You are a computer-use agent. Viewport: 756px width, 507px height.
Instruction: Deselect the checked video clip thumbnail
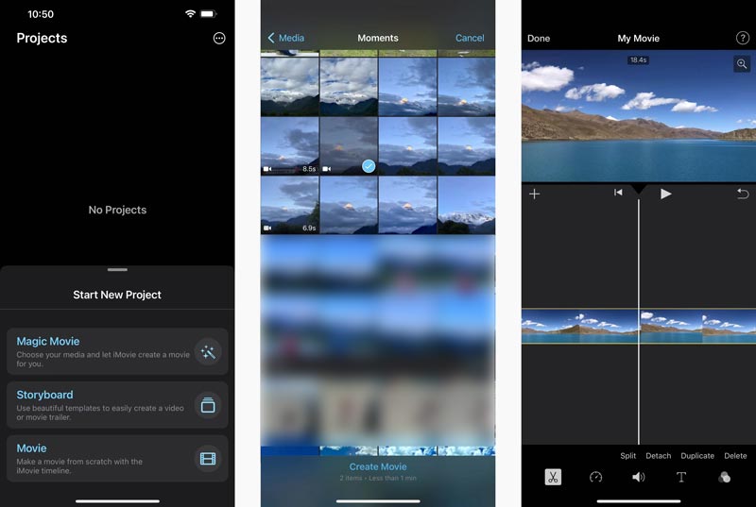pyautogui.click(x=349, y=146)
